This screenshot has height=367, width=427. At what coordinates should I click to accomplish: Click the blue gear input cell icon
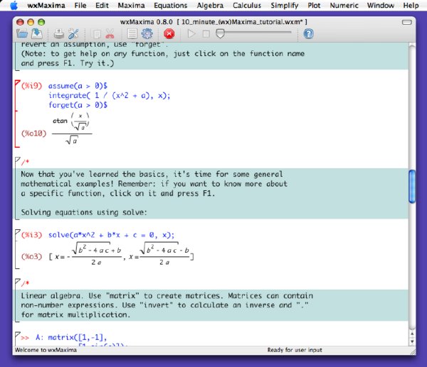147,34
